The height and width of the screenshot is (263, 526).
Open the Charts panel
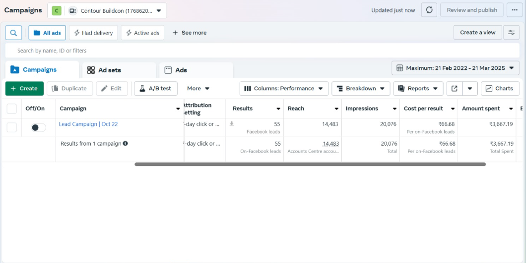[500, 89]
